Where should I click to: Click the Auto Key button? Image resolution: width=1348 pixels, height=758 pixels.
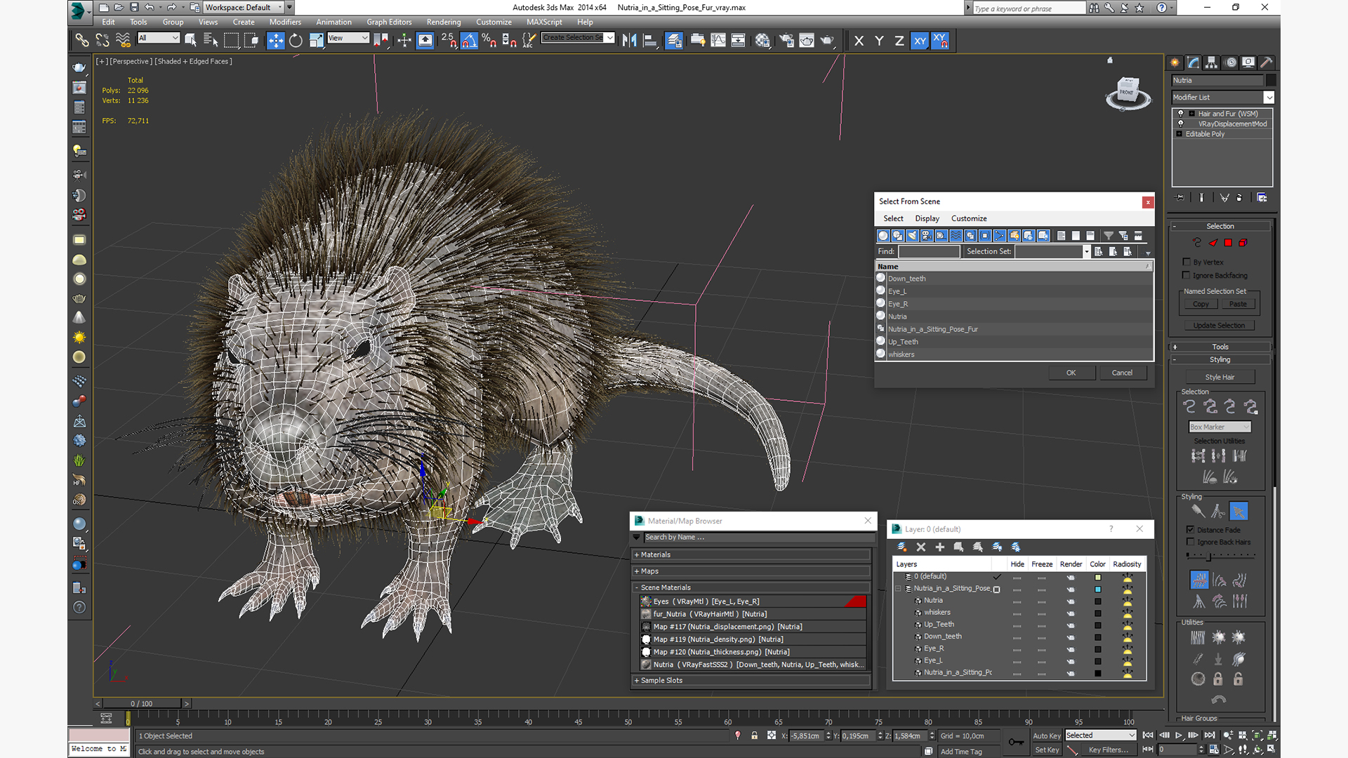coord(1046,736)
